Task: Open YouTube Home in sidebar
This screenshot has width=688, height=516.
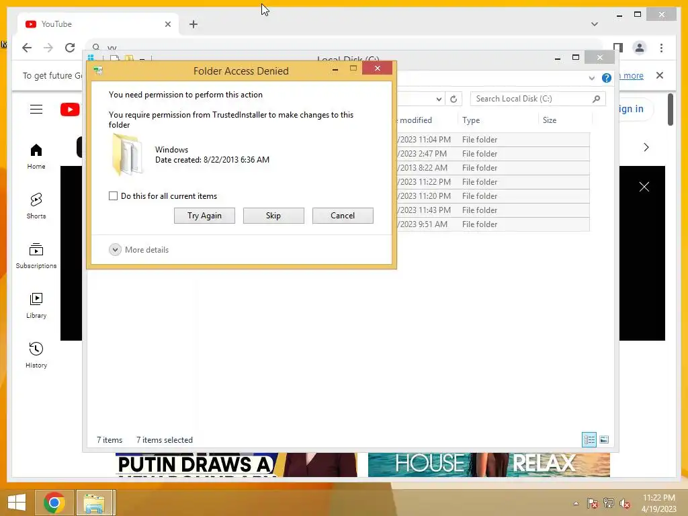Action: (36, 157)
